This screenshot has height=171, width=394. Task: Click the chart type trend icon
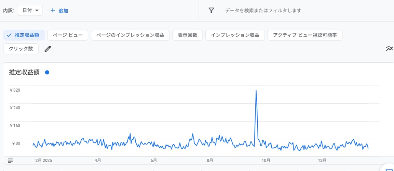point(389,49)
